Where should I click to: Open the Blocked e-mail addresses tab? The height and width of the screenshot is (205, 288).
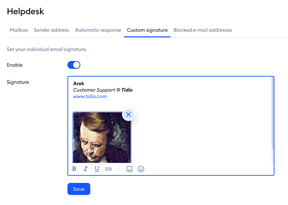(x=203, y=30)
